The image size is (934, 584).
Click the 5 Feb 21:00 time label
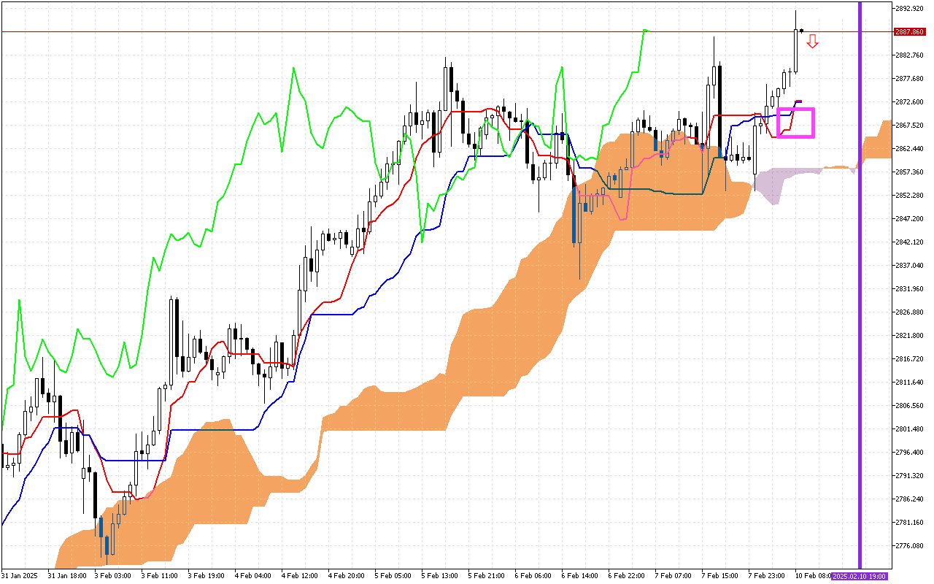487,576
